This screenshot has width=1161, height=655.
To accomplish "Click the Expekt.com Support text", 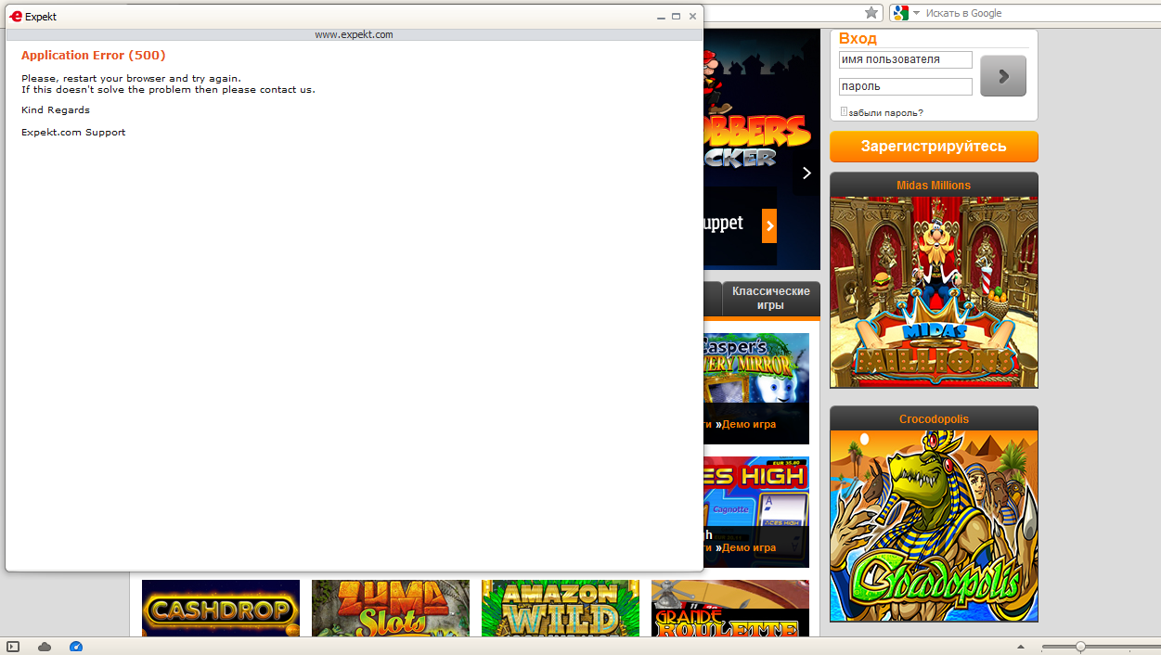I will click(x=73, y=132).
